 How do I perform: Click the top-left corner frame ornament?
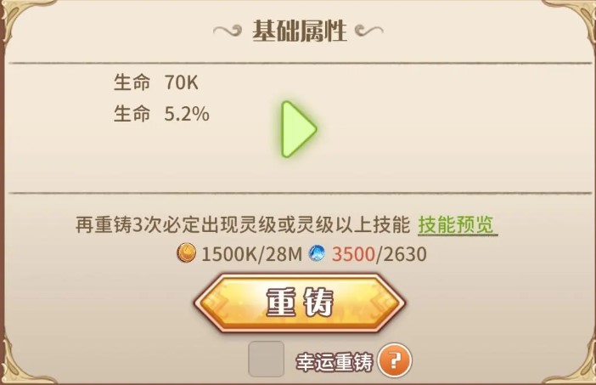(x=23, y=19)
